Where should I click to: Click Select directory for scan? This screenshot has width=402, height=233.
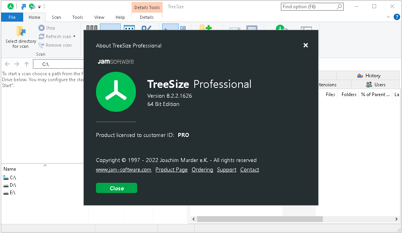pos(21,37)
